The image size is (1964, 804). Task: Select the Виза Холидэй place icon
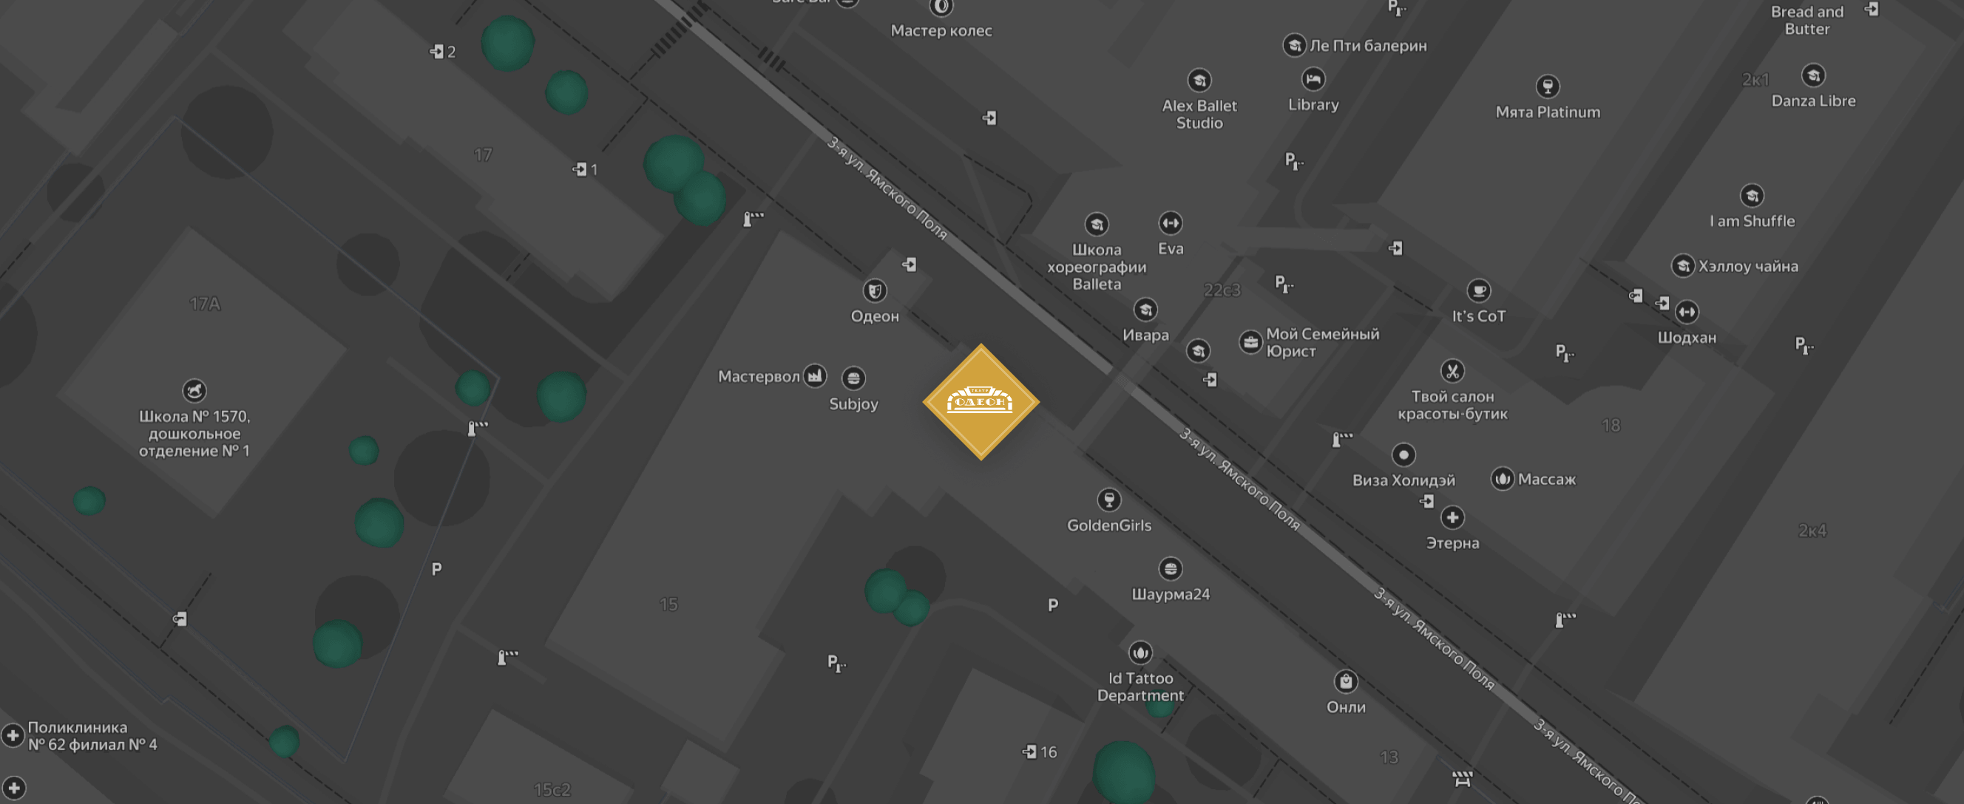coord(1403,455)
